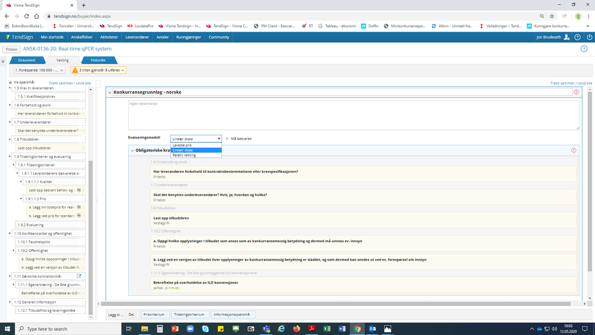Switch to the Historikk tab
The height and width of the screenshot is (335, 595).
[98, 60]
